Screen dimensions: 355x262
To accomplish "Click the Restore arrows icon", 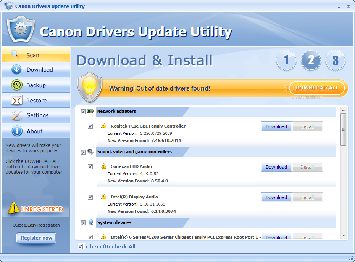I will tap(16, 100).
